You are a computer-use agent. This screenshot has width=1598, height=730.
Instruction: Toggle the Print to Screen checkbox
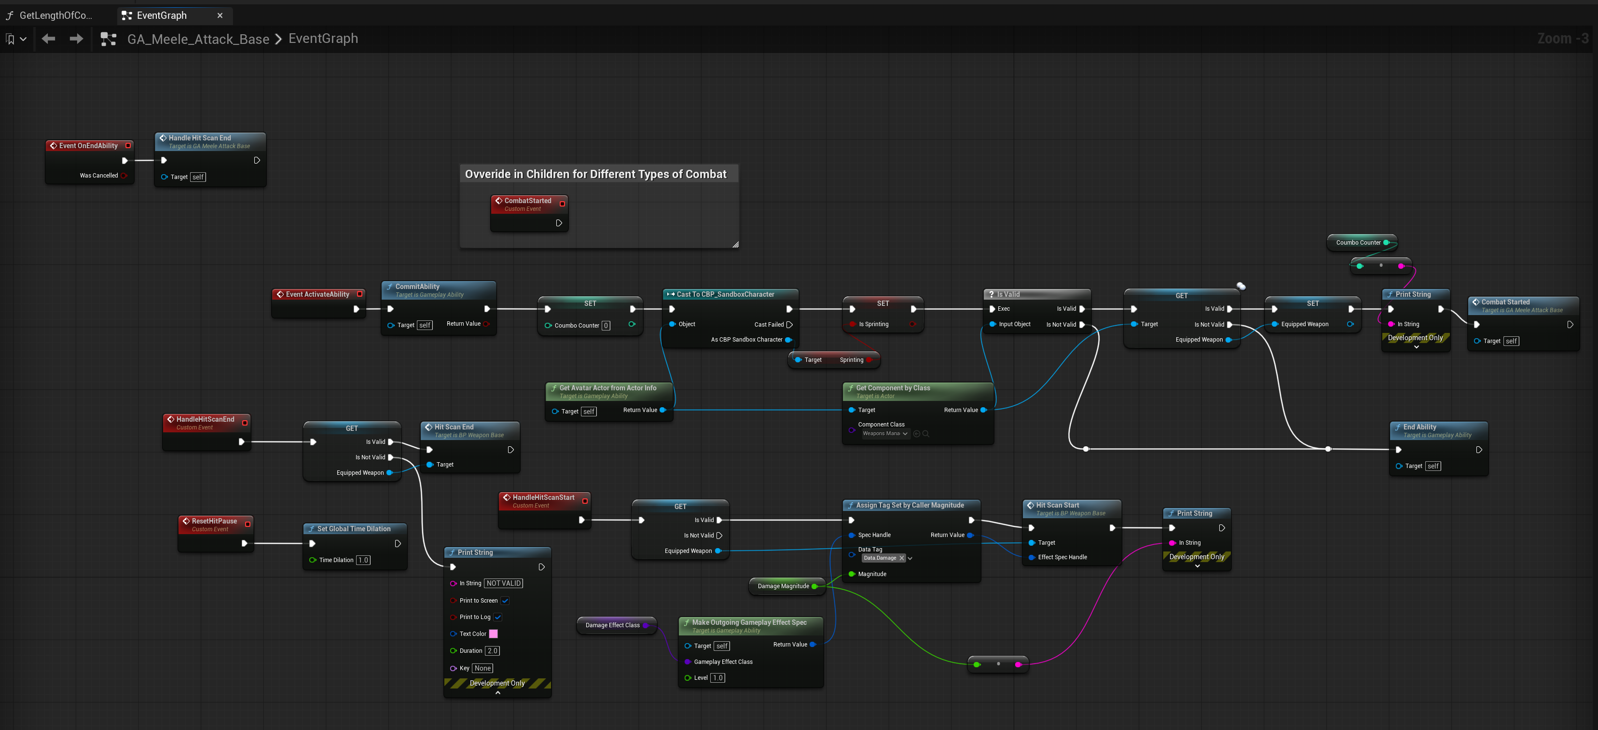pyautogui.click(x=505, y=601)
